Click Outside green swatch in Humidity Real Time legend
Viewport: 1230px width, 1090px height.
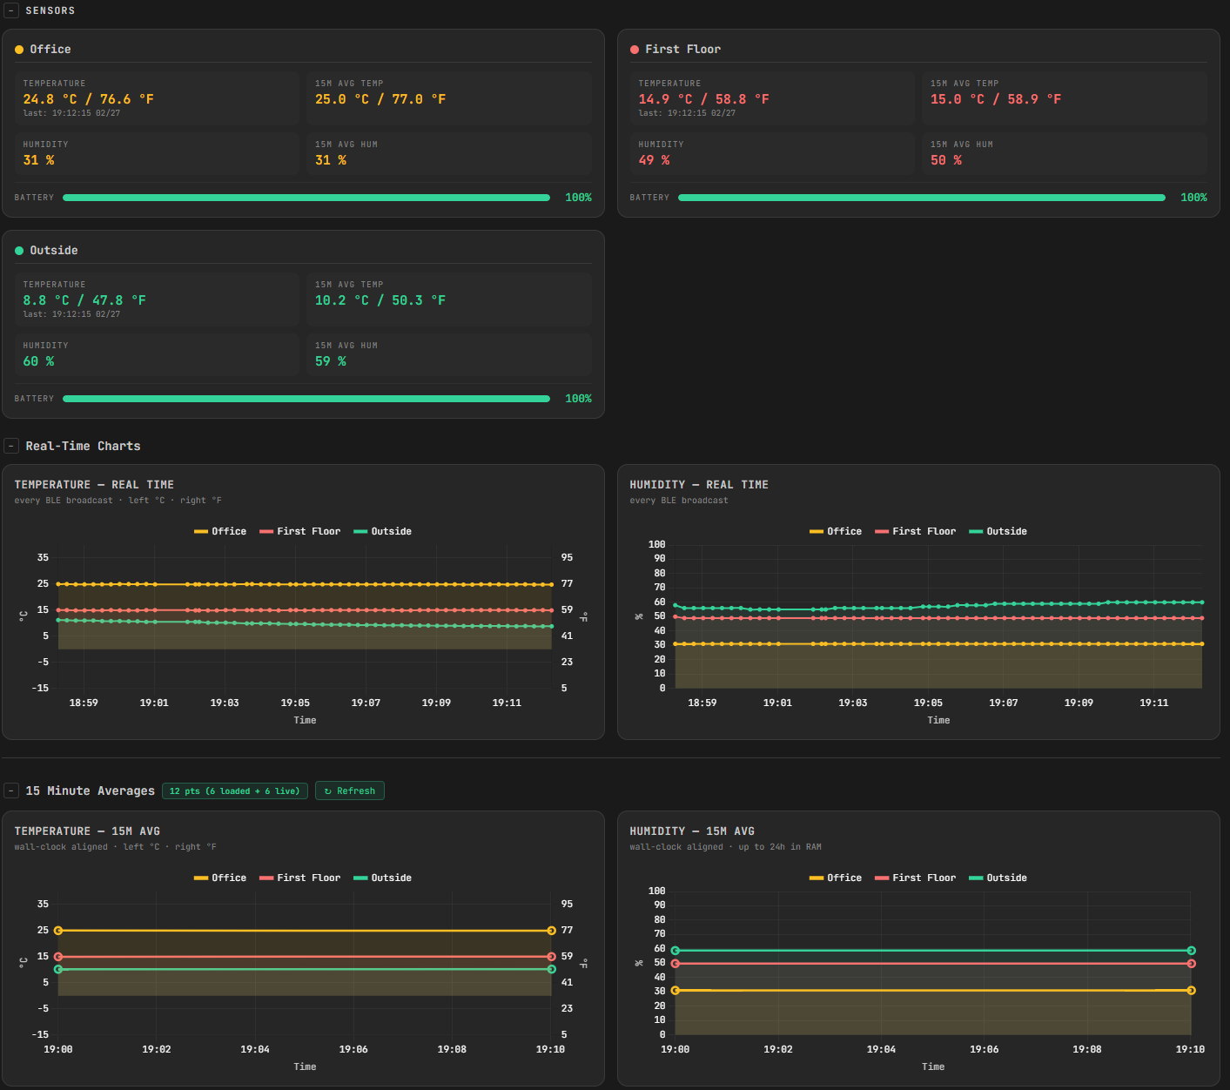pyautogui.click(x=976, y=531)
